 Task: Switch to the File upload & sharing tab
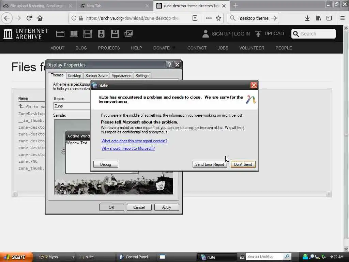tap(37, 6)
